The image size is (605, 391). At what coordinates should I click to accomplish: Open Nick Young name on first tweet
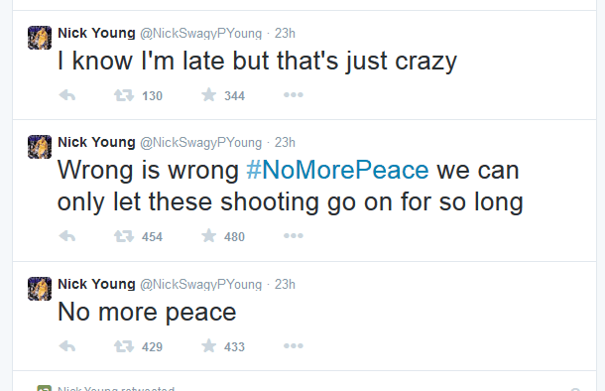pos(96,33)
